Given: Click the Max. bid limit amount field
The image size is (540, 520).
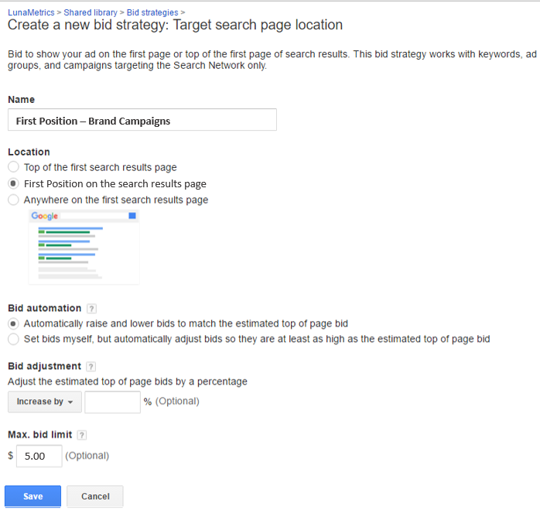Looking at the screenshot, I should 39,456.
